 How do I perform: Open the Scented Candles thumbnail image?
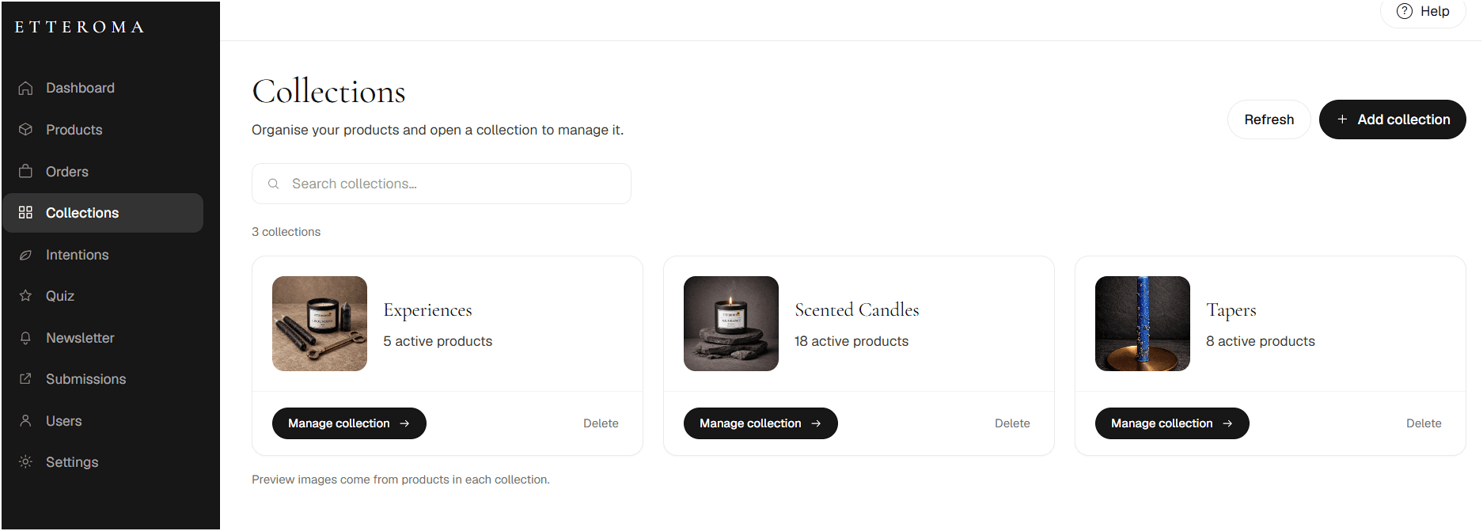(x=731, y=324)
